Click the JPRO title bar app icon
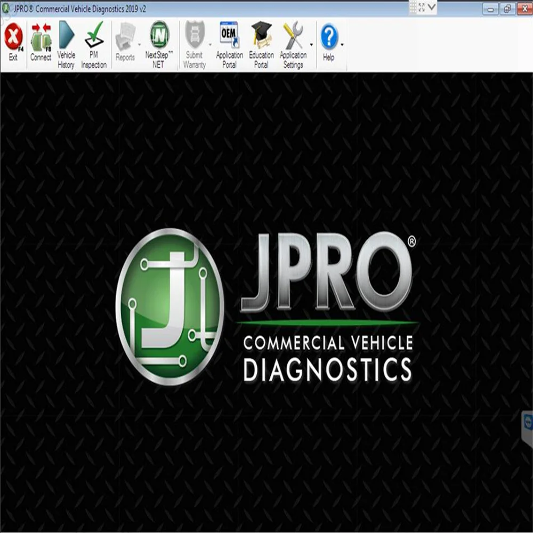This screenshot has height=533, width=533. [x=5, y=9]
